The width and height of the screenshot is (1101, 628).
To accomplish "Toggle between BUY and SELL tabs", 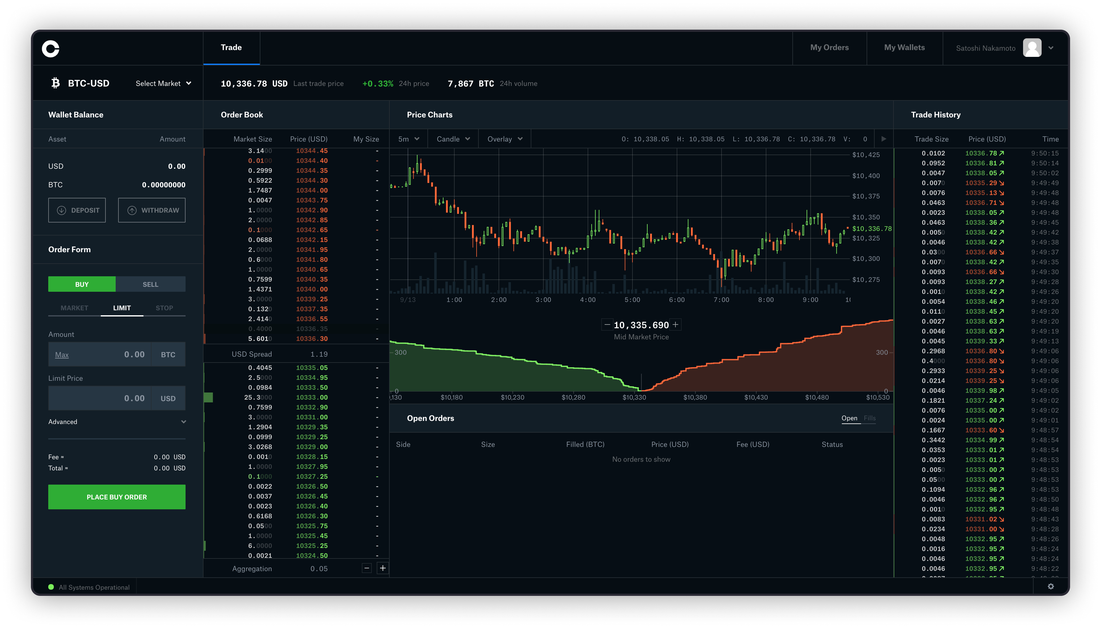I will point(151,283).
